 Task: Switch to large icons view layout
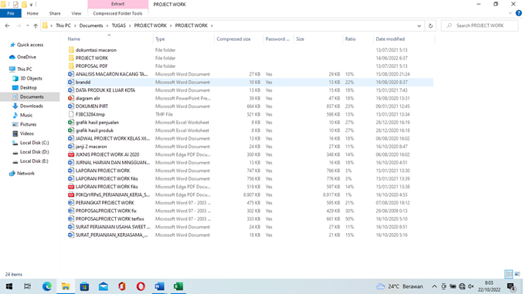518,274
